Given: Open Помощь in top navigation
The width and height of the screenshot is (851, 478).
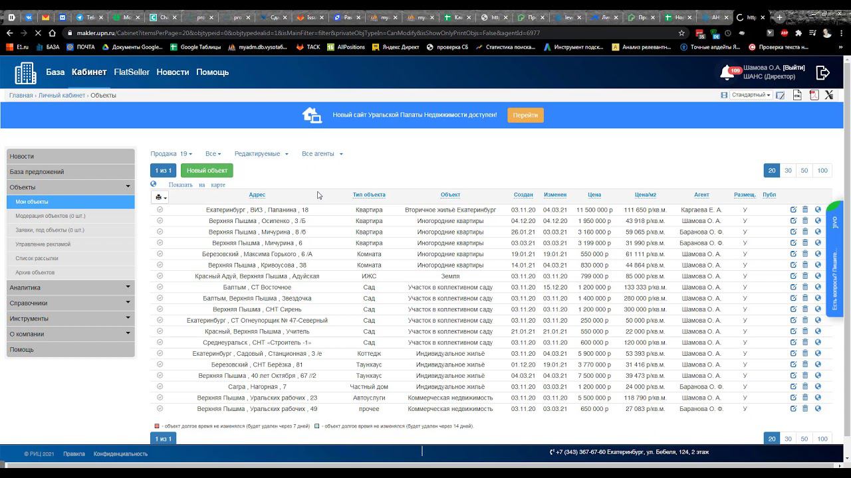Looking at the screenshot, I should pyautogui.click(x=212, y=72).
